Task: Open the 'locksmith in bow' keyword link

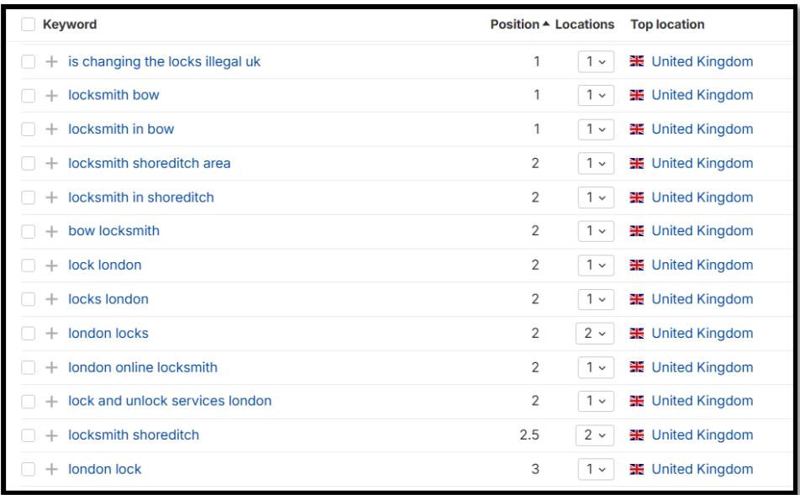Action: pyautogui.click(x=121, y=129)
